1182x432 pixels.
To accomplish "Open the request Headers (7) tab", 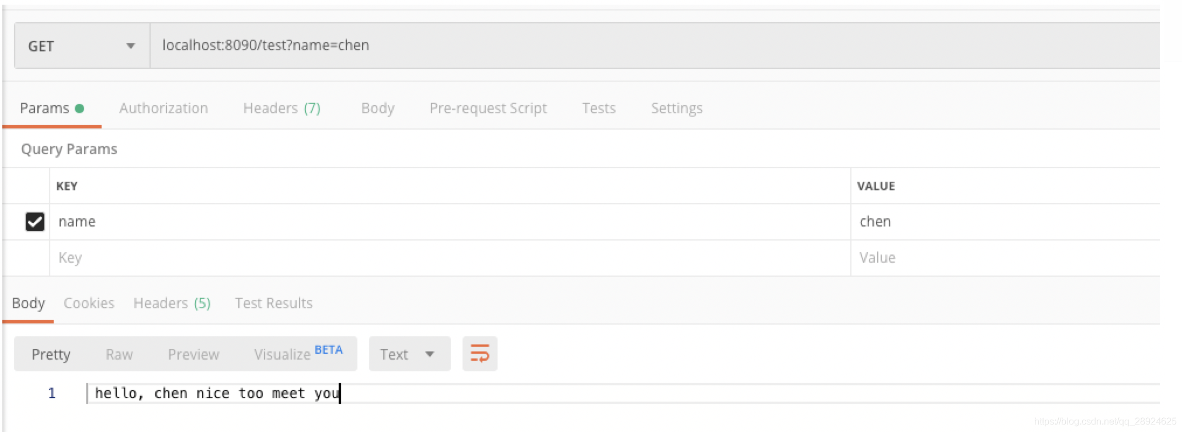I will pyautogui.click(x=282, y=109).
